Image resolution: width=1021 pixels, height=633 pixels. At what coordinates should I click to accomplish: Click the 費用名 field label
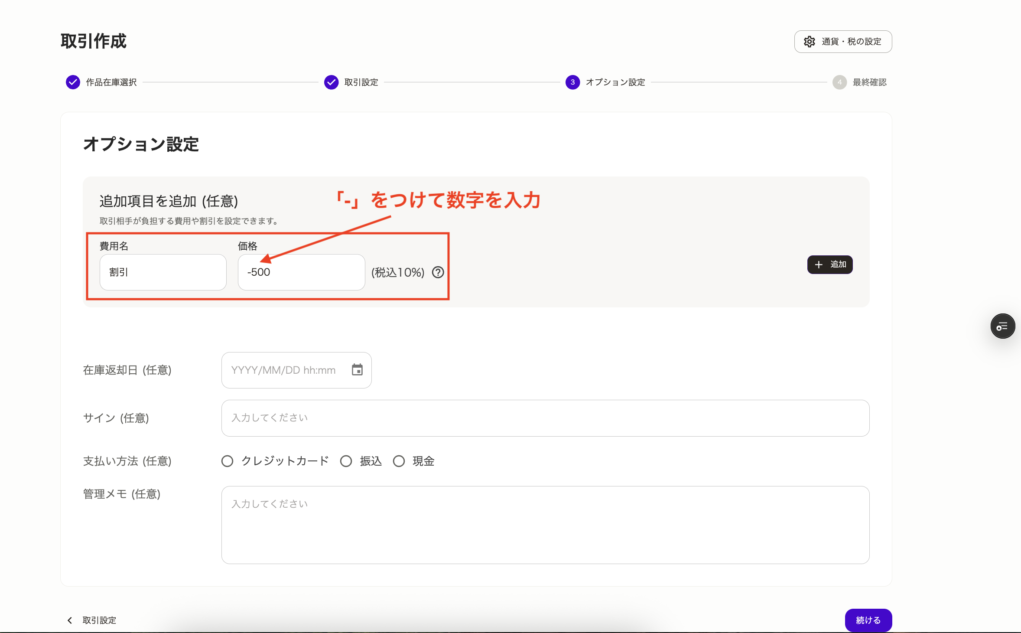tap(114, 246)
